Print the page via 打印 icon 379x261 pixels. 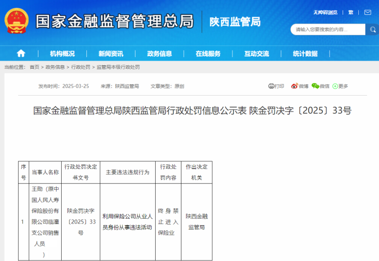point(276,86)
